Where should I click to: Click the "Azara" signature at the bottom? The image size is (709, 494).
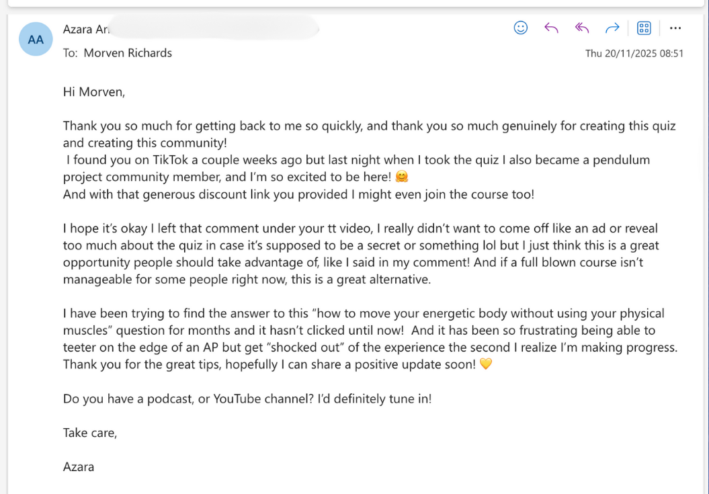coord(79,466)
